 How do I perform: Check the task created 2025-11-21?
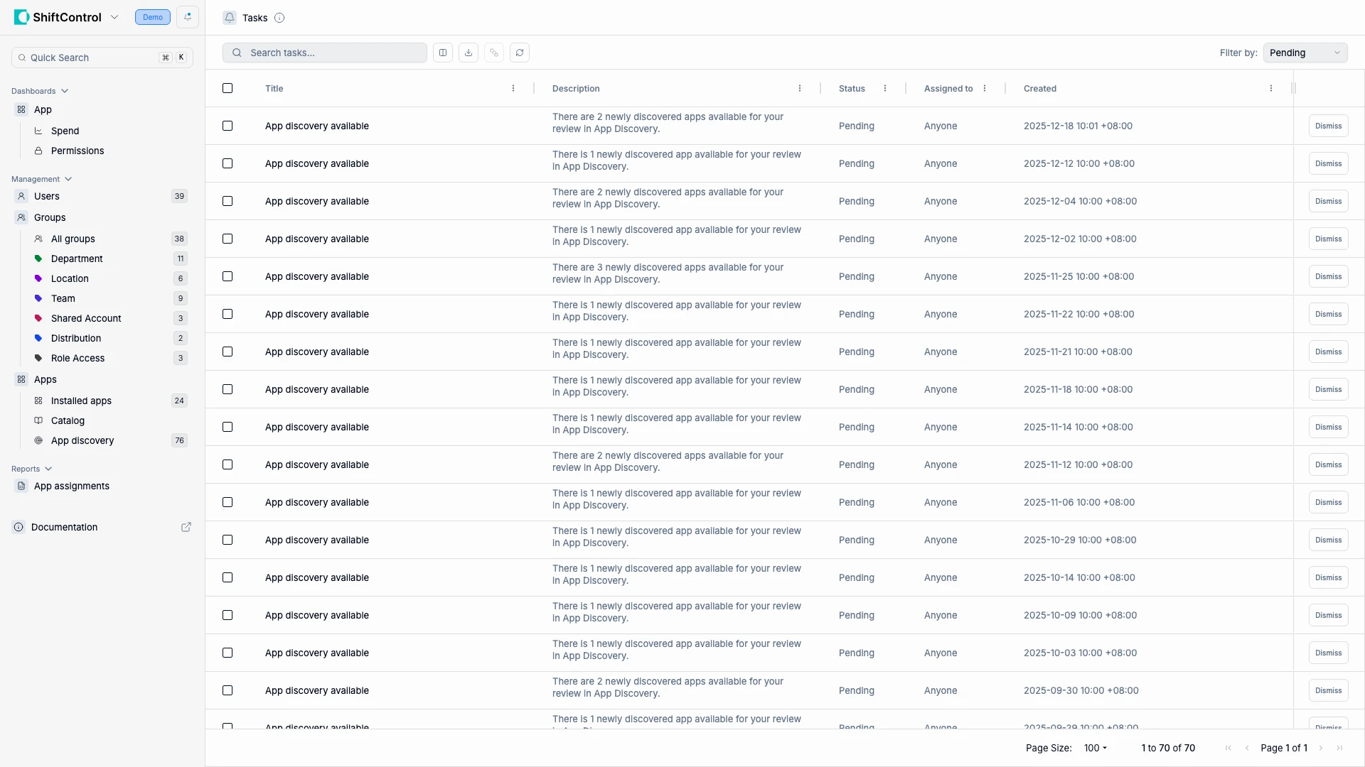[227, 352]
